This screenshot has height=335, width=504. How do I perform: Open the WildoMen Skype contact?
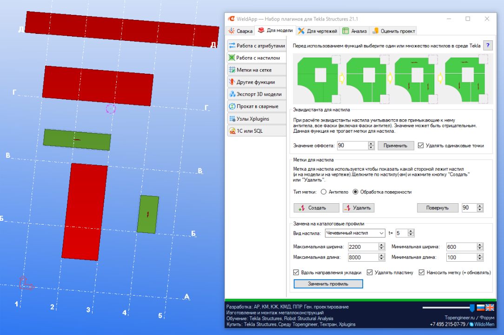[x=482, y=324]
